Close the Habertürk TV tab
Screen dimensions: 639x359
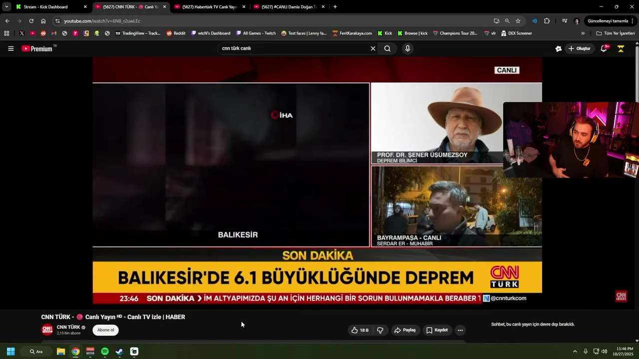click(244, 7)
